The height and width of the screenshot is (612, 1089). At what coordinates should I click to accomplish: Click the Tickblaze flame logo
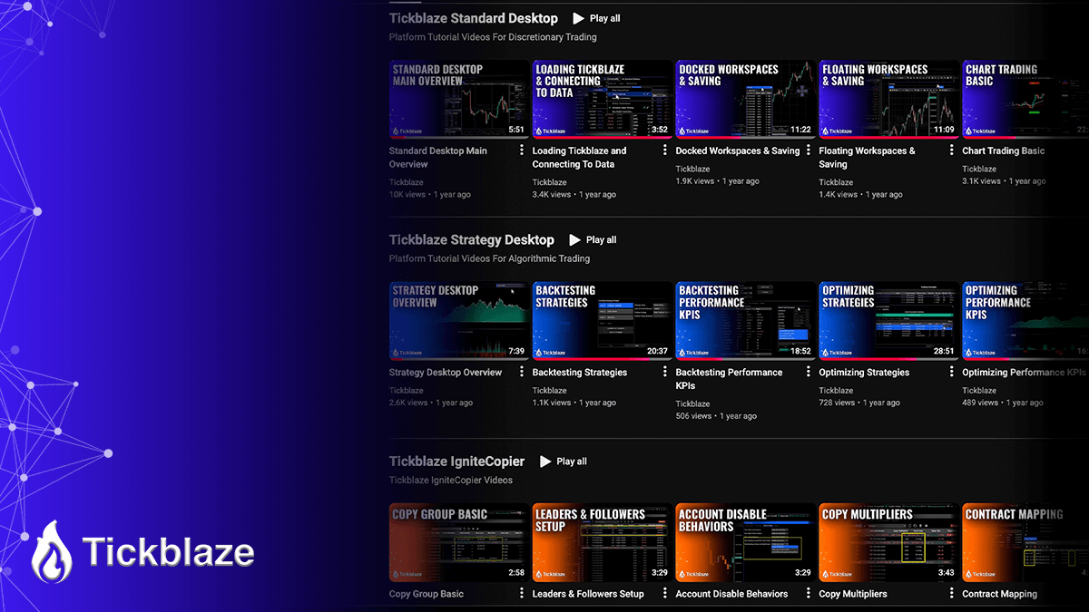[x=51, y=551]
